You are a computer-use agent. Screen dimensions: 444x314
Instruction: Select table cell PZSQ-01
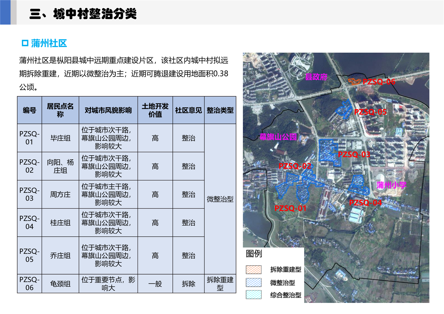tap(30, 138)
